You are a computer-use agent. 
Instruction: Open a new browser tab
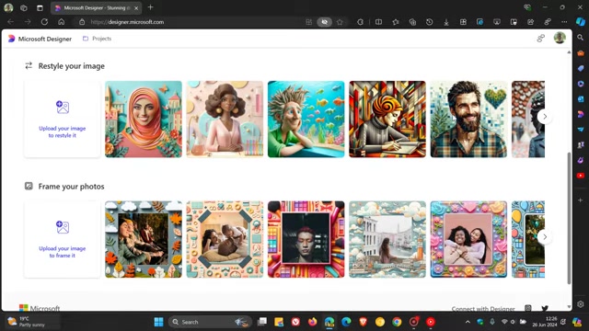[x=150, y=7]
